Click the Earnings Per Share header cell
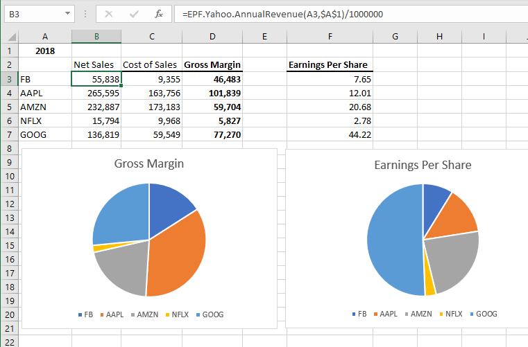The image size is (528, 347). point(330,64)
